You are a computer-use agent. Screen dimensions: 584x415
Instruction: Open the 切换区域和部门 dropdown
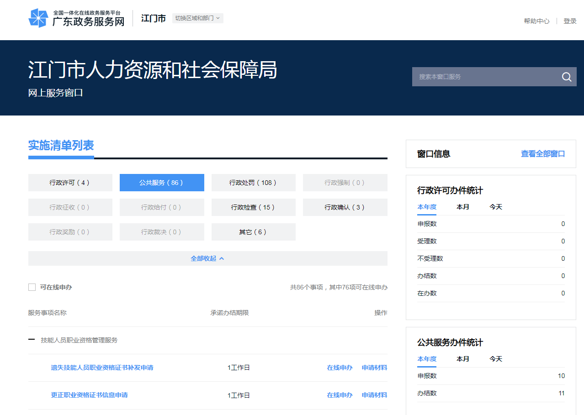[198, 18]
